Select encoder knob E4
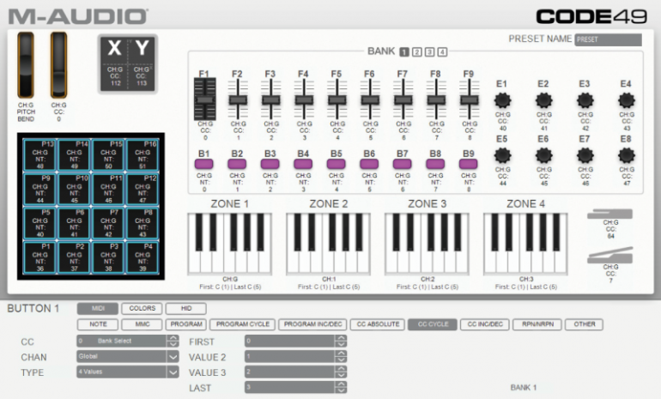The width and height of the screenshot is (661, 399). point(627,100)
